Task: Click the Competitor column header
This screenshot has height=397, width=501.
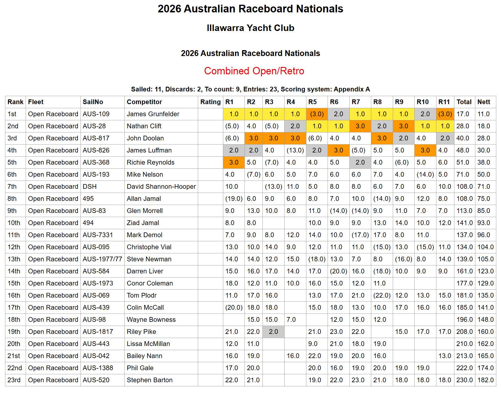Action: pos(144,102)
